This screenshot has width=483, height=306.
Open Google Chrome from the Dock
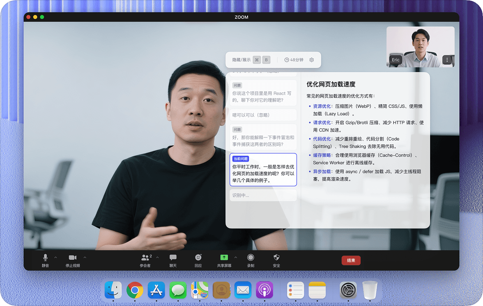point(135,290)
